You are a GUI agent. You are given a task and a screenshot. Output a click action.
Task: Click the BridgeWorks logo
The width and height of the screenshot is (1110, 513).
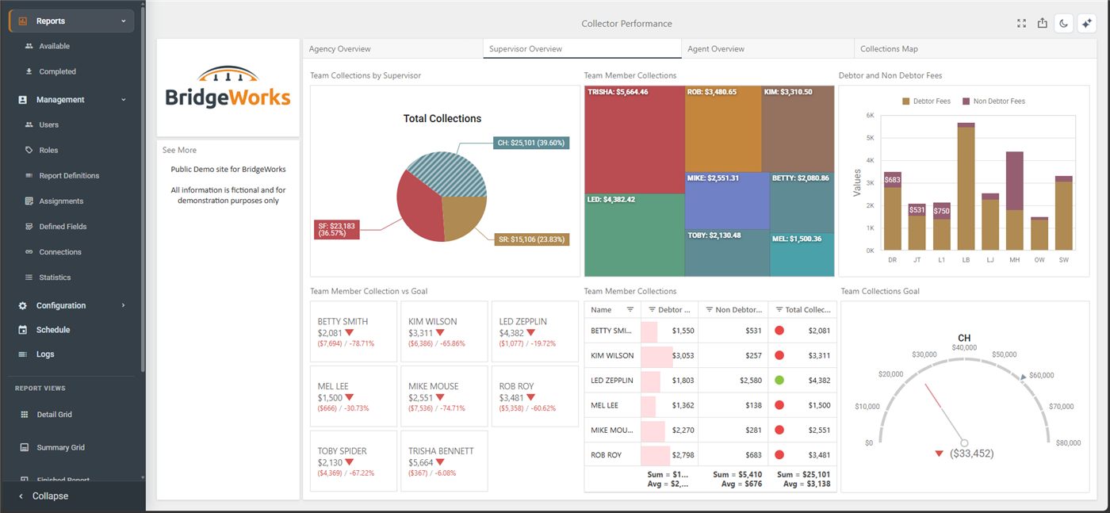228,87
